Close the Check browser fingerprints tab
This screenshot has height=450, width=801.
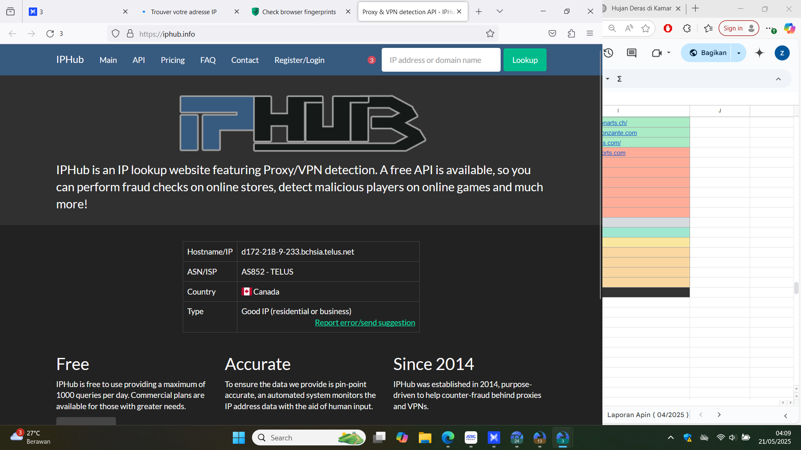point(348,12)
